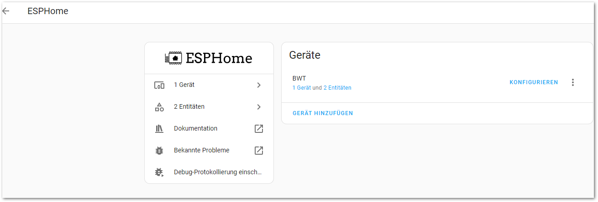Open the Dokumentation list entry
Screen dimensions: 598x202
[x=195, y=129]
